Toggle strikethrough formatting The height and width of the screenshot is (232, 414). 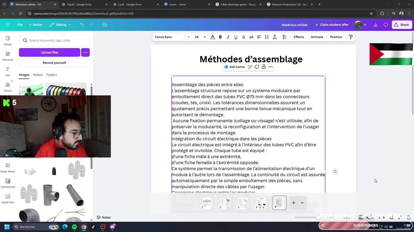[x=244, y=37]
